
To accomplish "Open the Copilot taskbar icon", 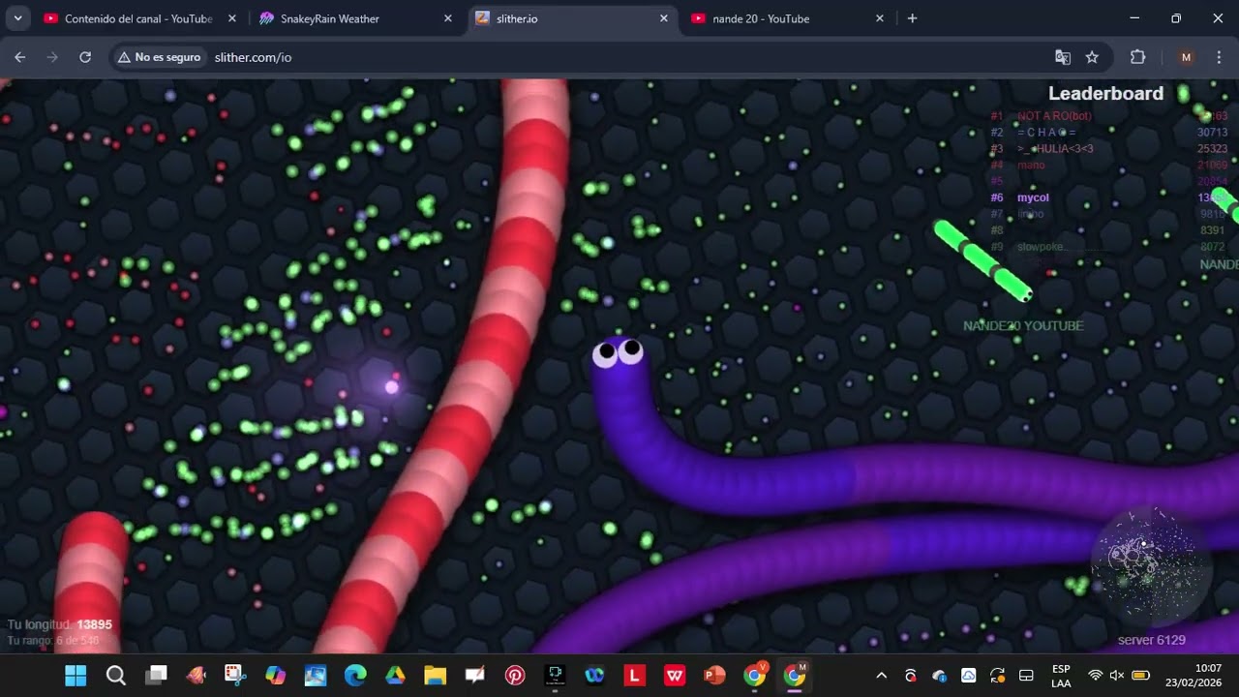I will click(276, 676).
